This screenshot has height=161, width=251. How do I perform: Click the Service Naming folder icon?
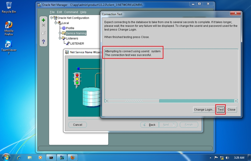point(64,33)
